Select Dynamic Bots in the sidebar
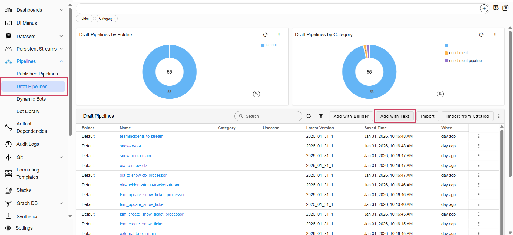The width and height of the screenshot is (513, 235). [31, 99]
